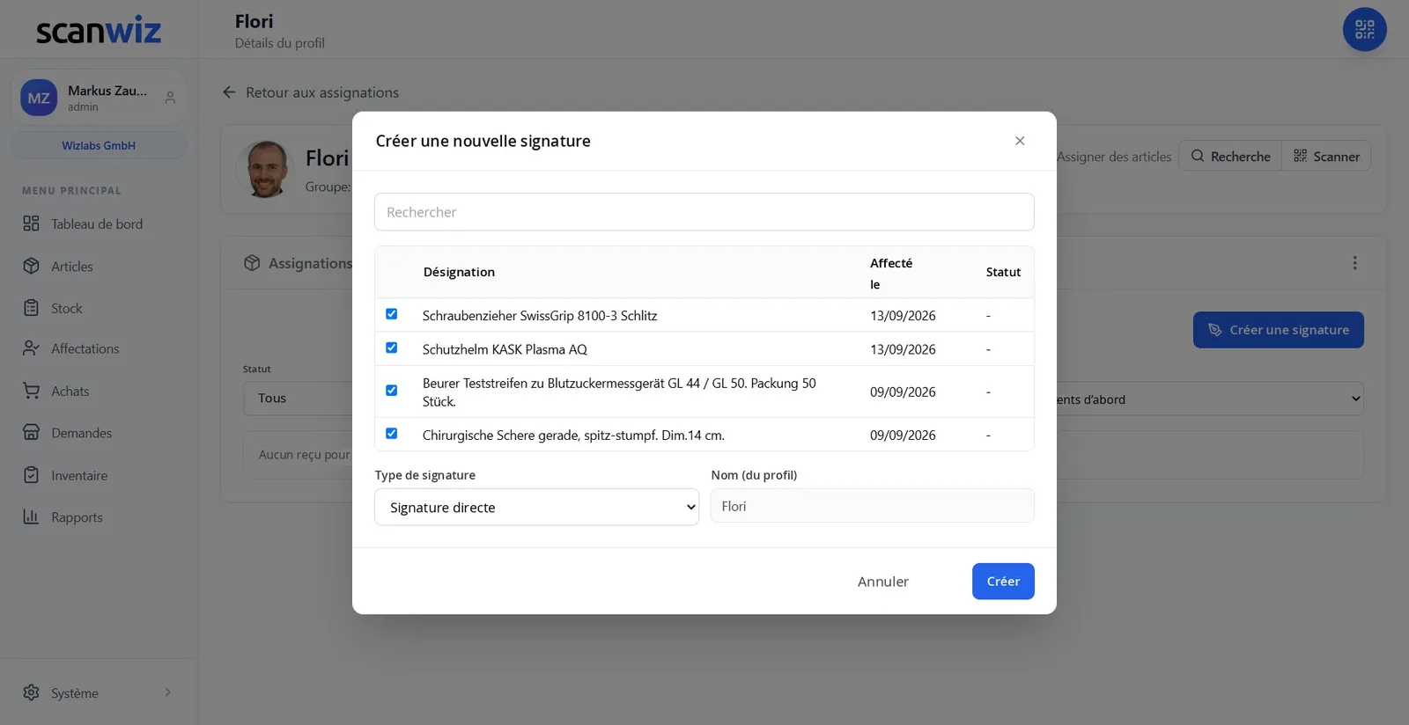Click the Système gear icon

click(31, 692)
